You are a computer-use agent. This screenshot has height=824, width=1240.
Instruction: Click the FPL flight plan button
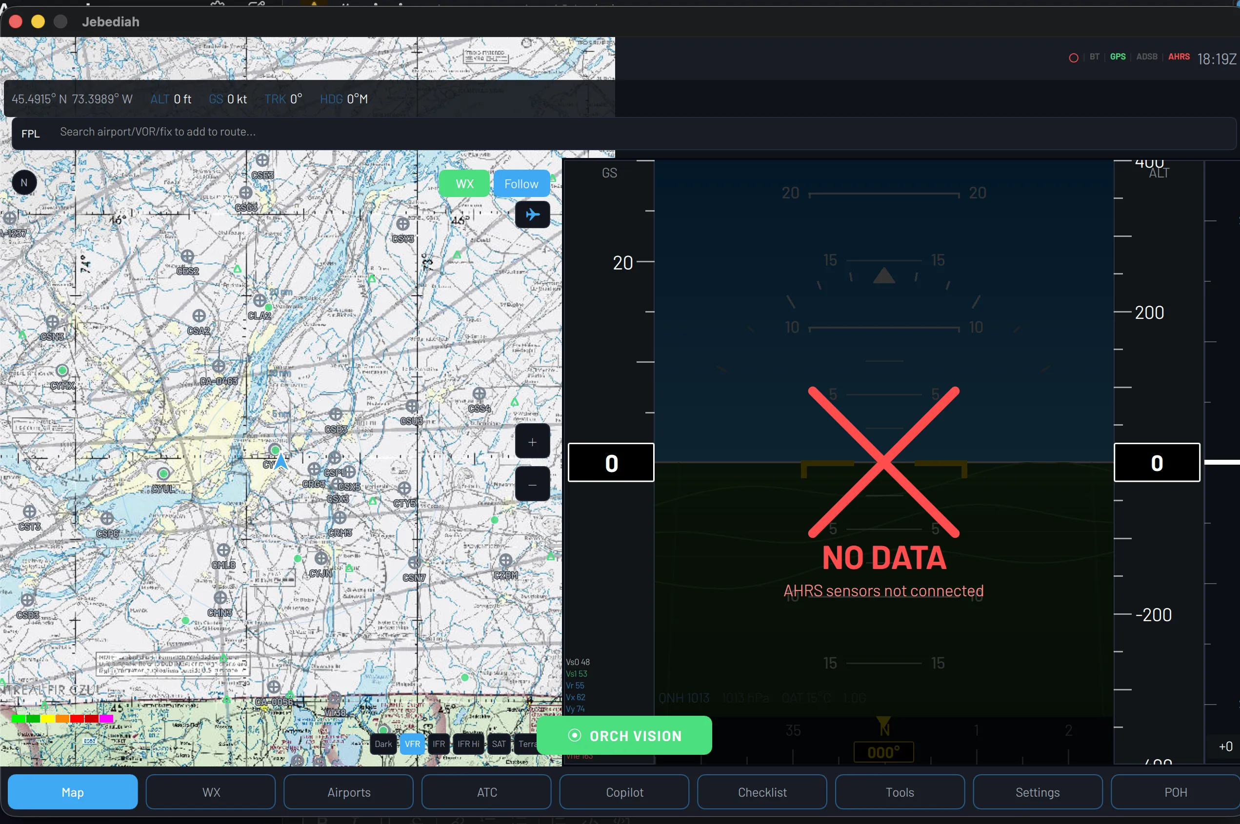click(30, 134)
